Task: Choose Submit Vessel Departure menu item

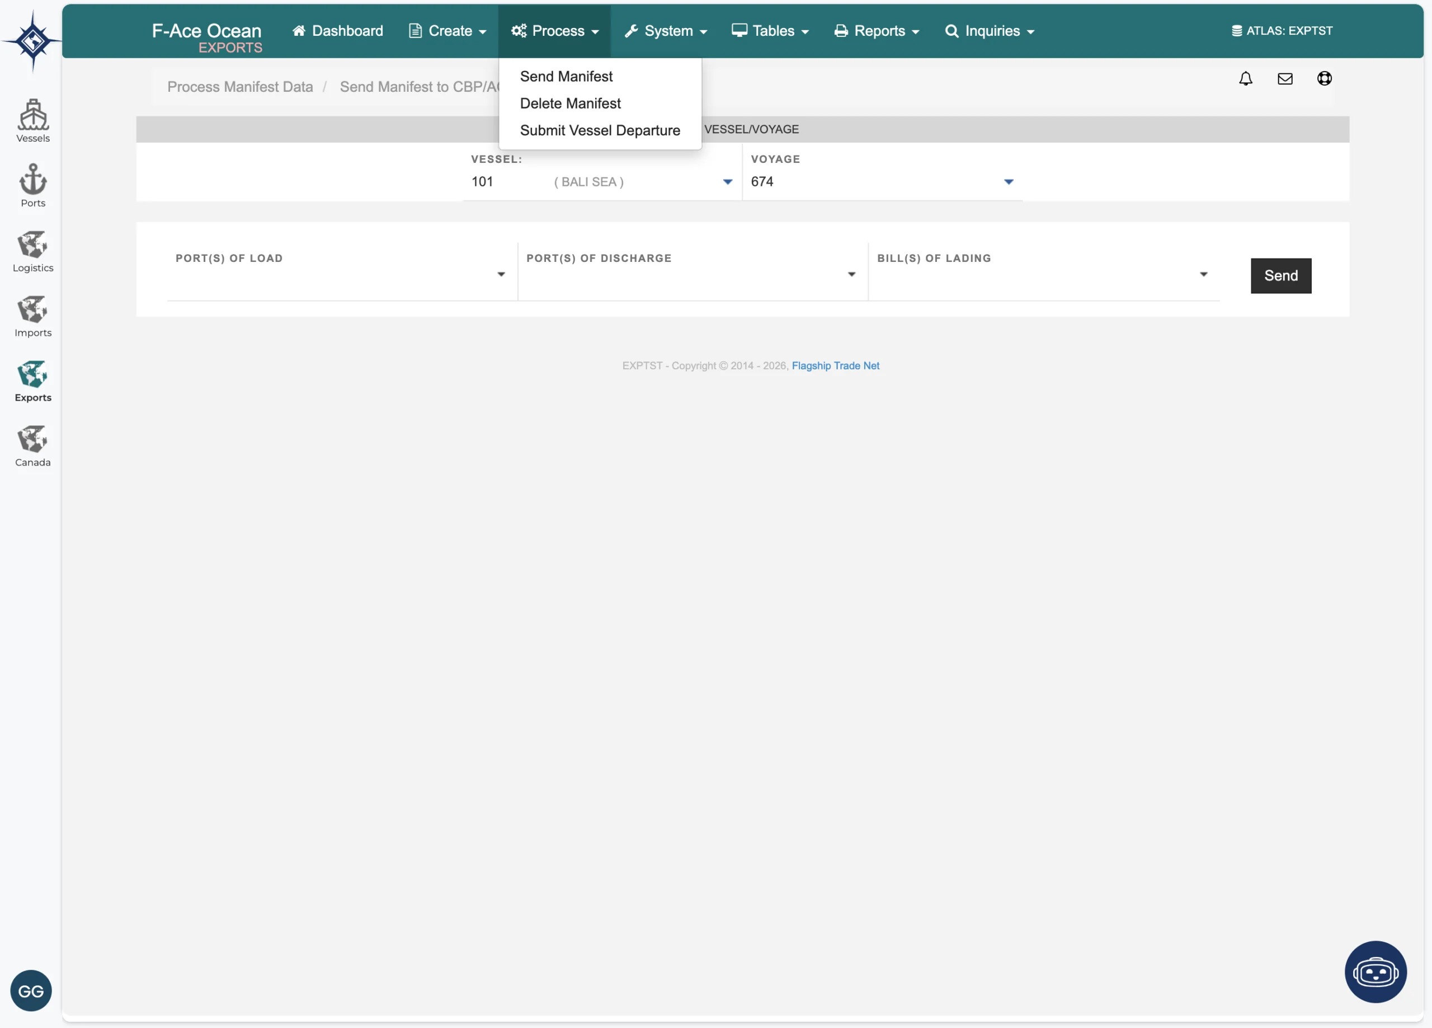Action: coord(600,131)
